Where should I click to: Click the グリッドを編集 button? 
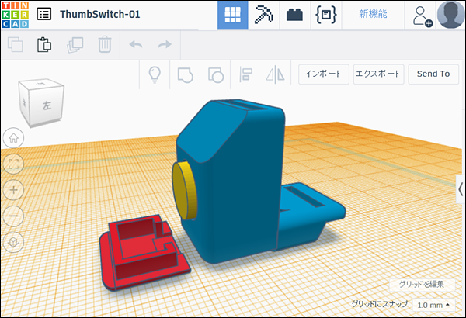point(422,284)
